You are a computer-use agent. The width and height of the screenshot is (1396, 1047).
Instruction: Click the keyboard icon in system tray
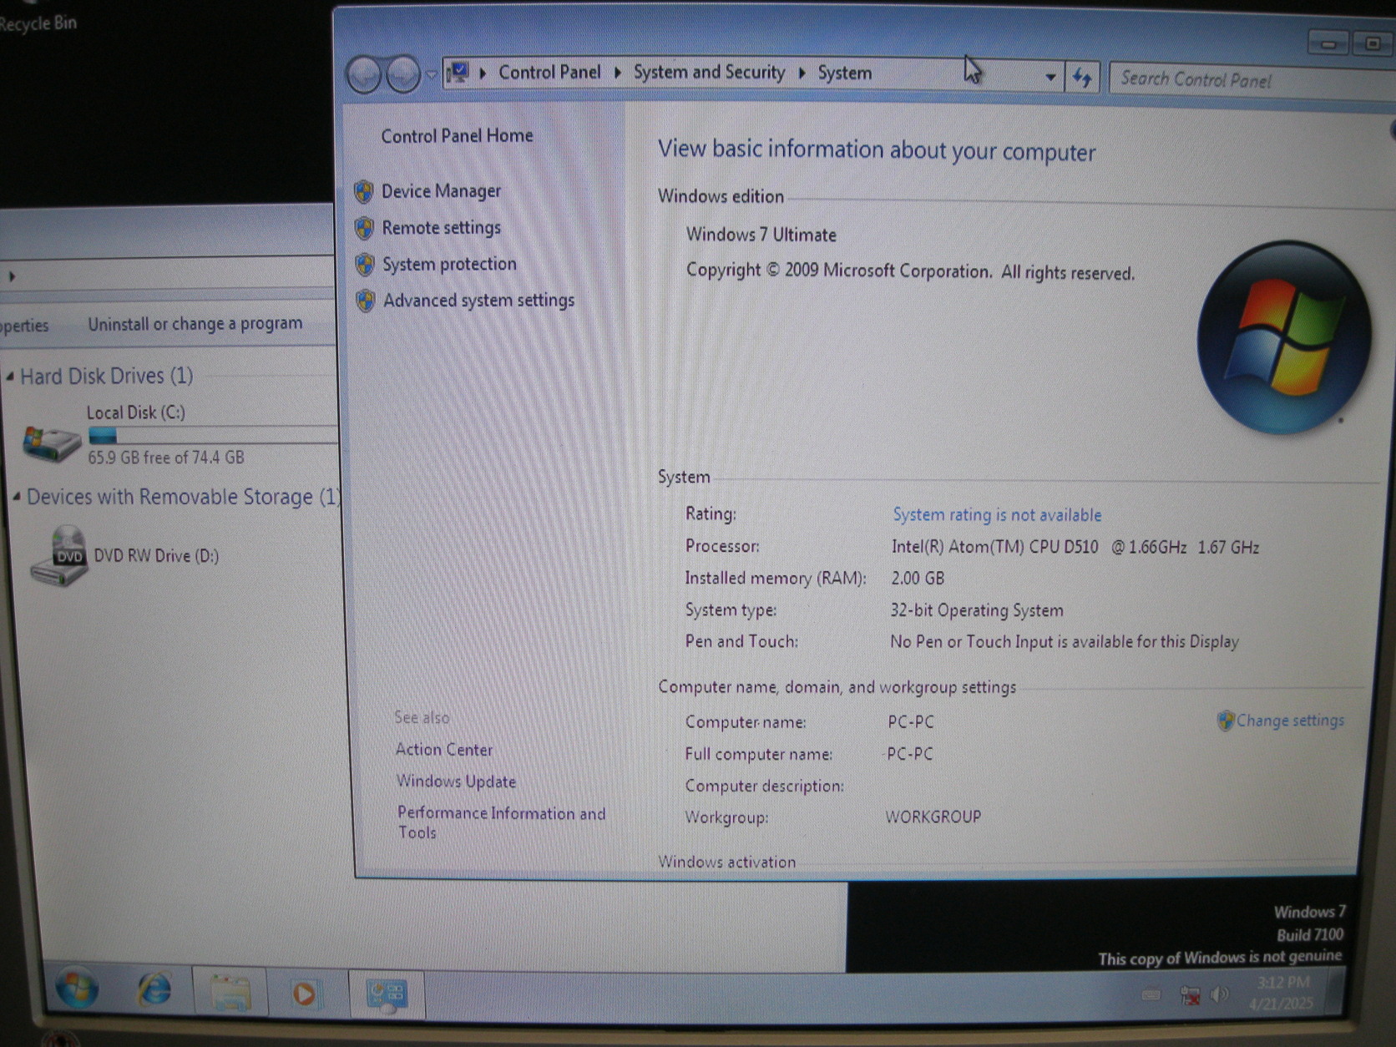pos(1151,994)
